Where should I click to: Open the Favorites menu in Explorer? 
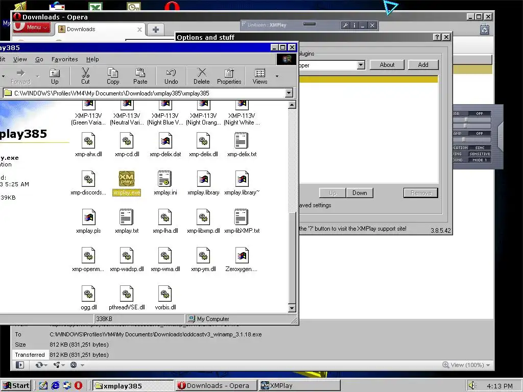[65, 59]
